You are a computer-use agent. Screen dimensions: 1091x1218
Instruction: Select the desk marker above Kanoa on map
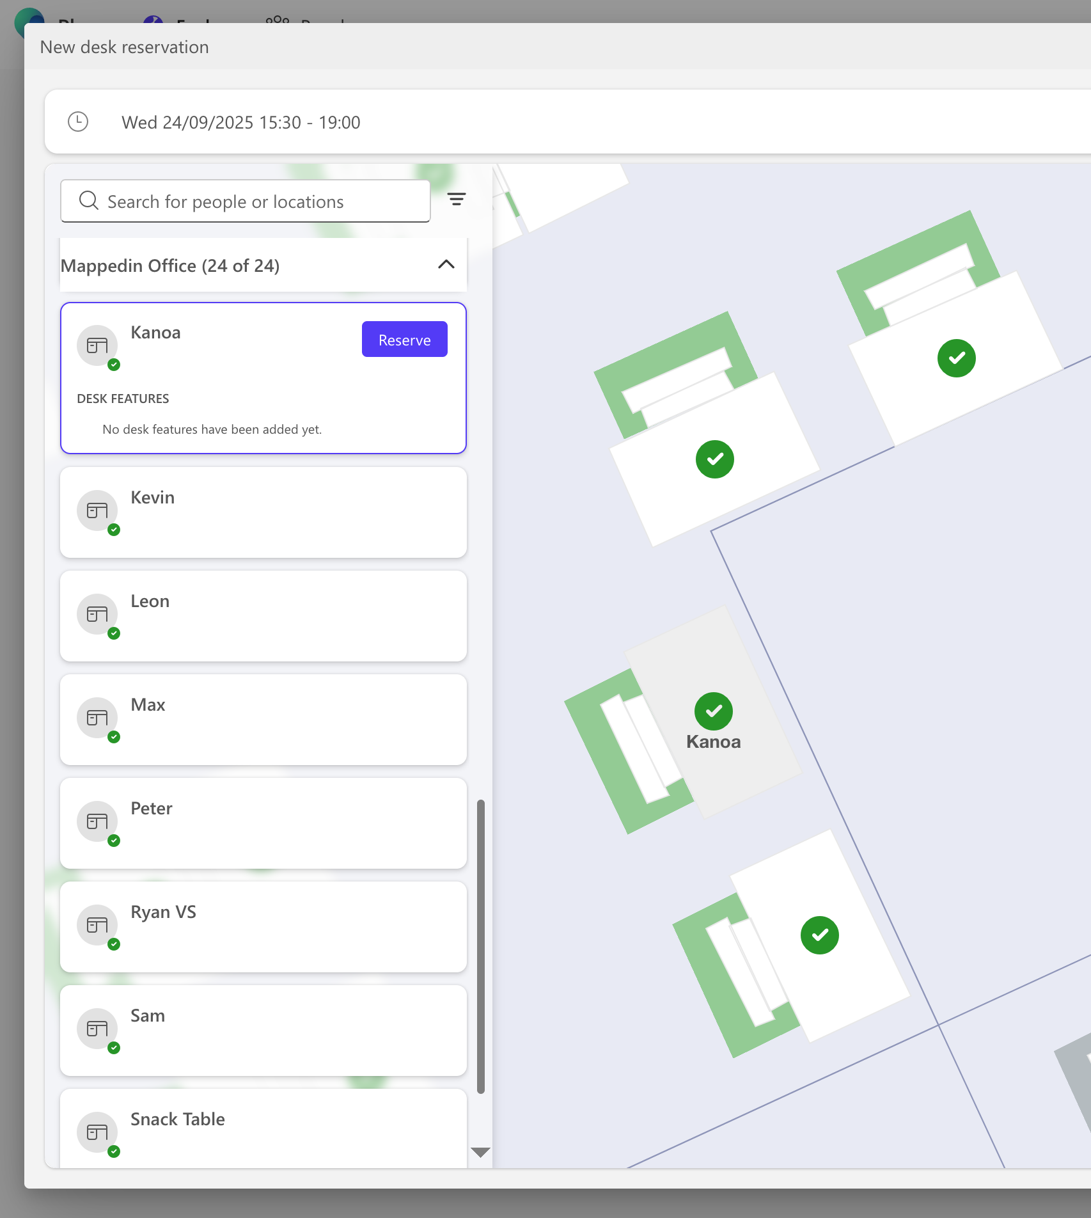pyautogui.click(x=714, y=459)
